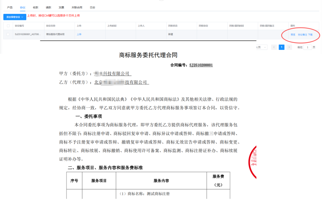Click the contract number SJ2510200001 in the document

click(201, 65)
